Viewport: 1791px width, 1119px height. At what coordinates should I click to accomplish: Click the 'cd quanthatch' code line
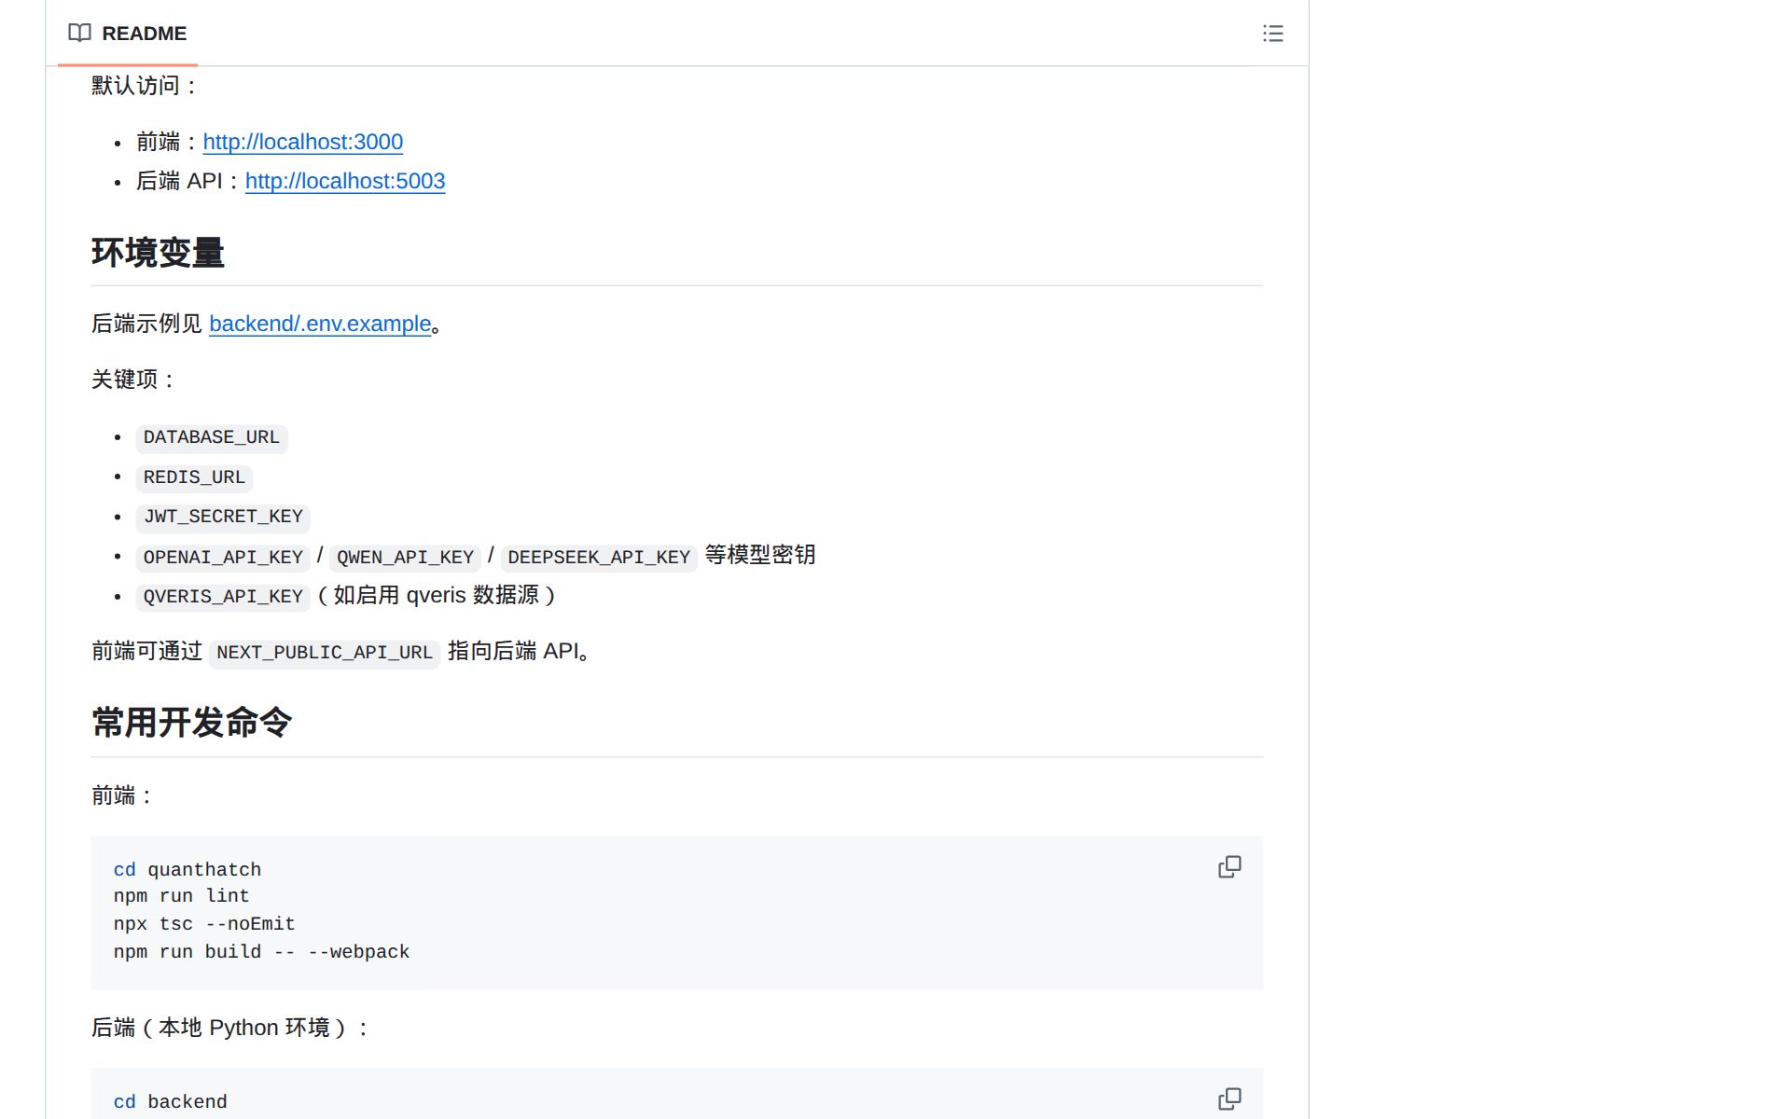[x=187, y=870]
